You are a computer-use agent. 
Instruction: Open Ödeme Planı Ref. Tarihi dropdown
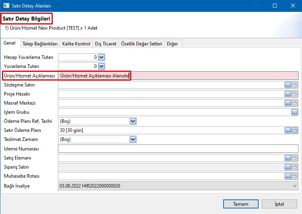pyautogui.click(x=133, y=121)
